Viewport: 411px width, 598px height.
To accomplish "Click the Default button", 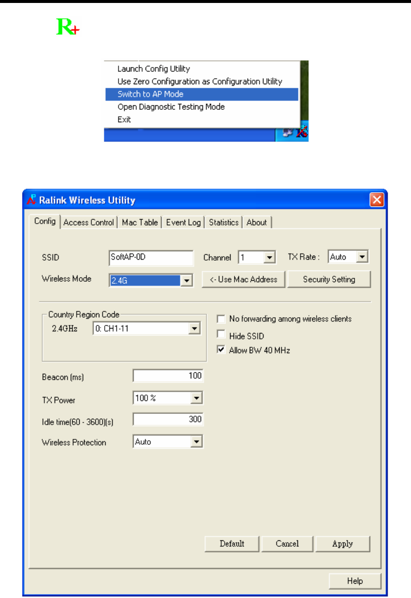I will coord(232,544).
